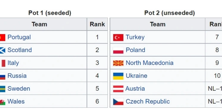Image resolution: width=222 pixels, height=111 pixels.
Task: Follow the Czech Republic link
Action: [x=148, y=102]
